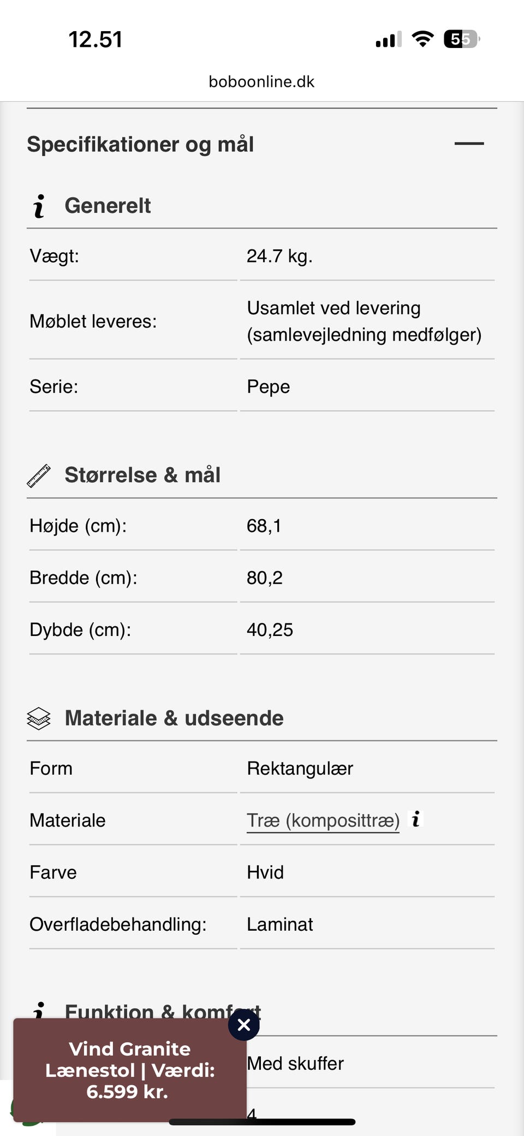Tap the Specifikationer og mål heading

[x=140, y=145]
